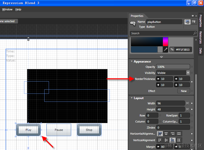Select the Pause button on artboard
The height and width of the screenshot is (150, 204).
[59, 130]
